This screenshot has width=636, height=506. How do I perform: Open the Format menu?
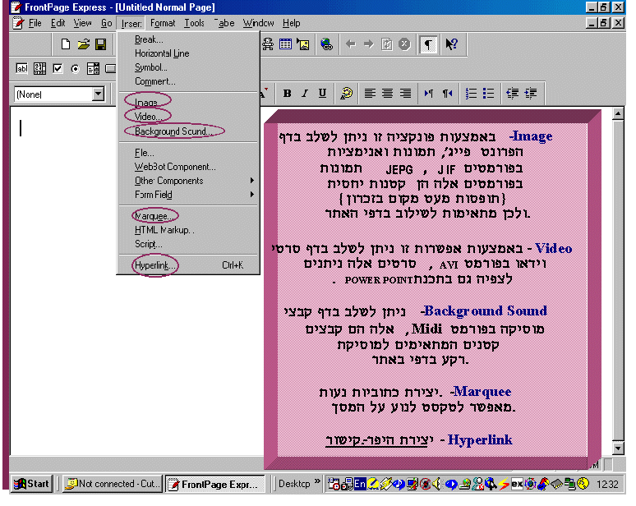click(x=163, y=23)
